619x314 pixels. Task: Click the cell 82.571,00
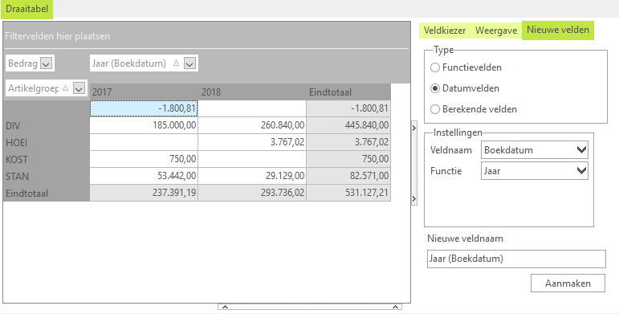[x=348, y=176]
